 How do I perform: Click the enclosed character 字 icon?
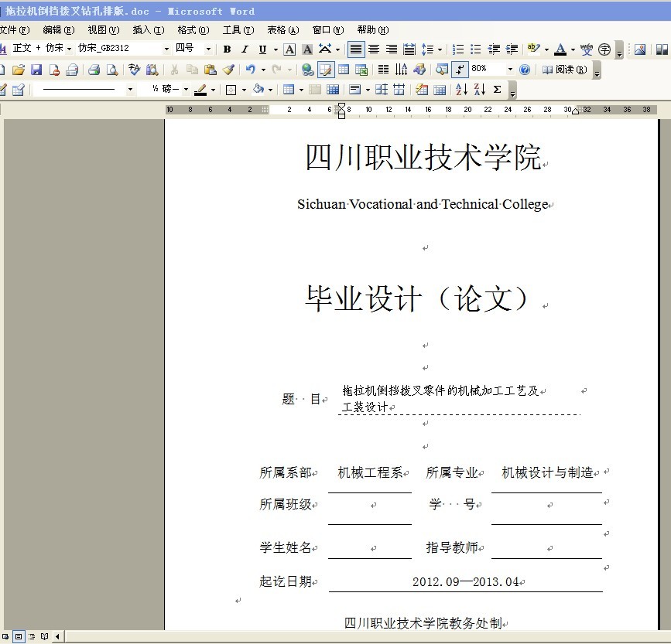pyautogui.click(x=604, y=49)
